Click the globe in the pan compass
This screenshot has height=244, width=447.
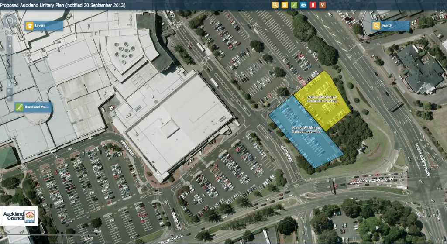[10, 21]
